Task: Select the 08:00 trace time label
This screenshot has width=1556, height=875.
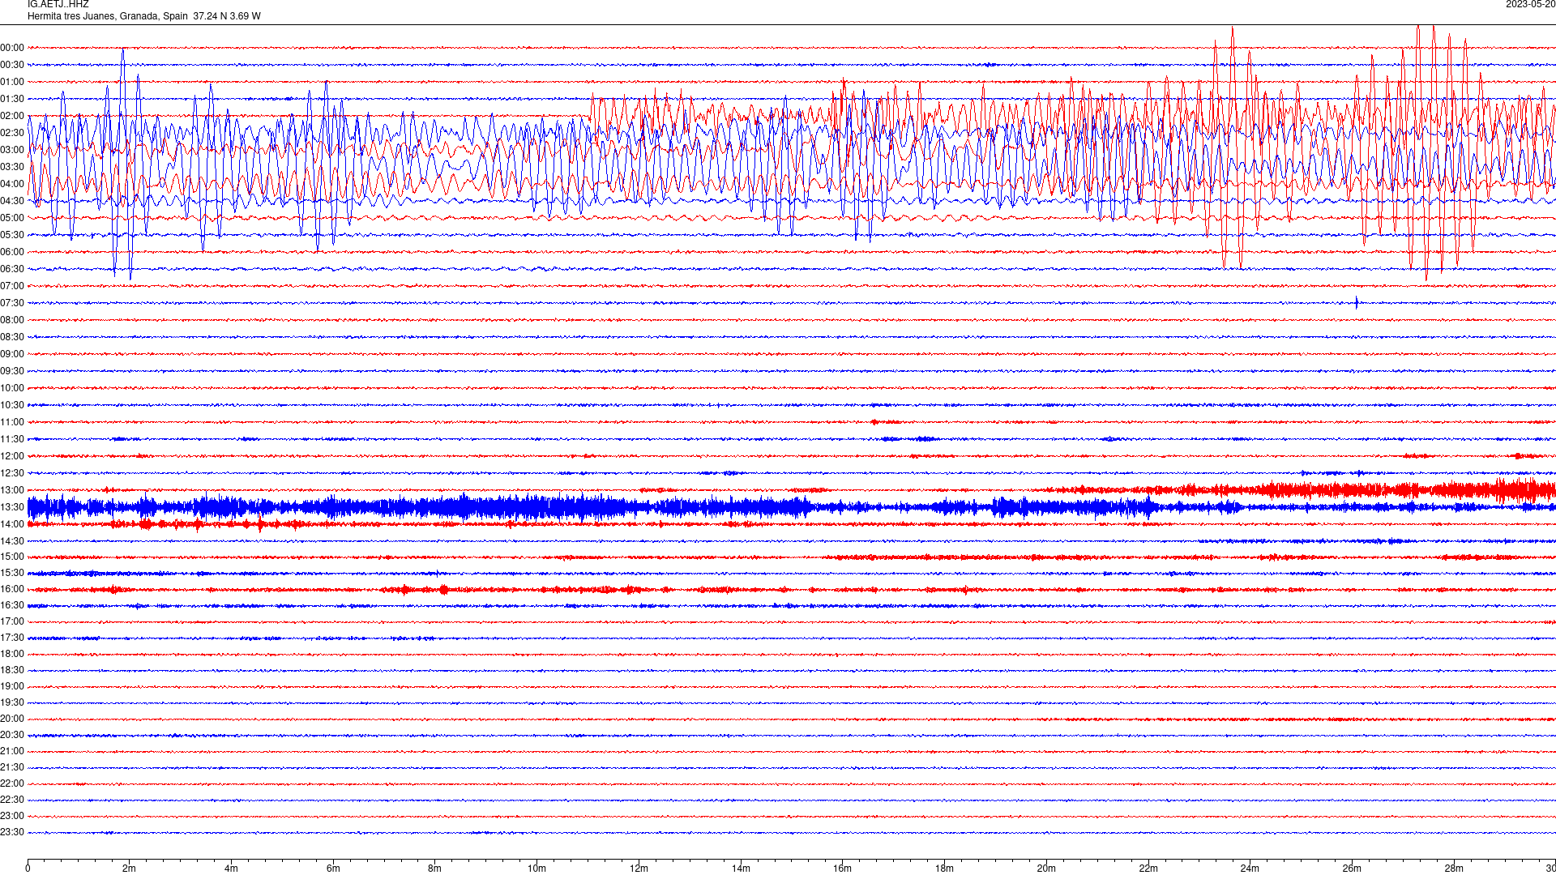Action: [12, 320]
